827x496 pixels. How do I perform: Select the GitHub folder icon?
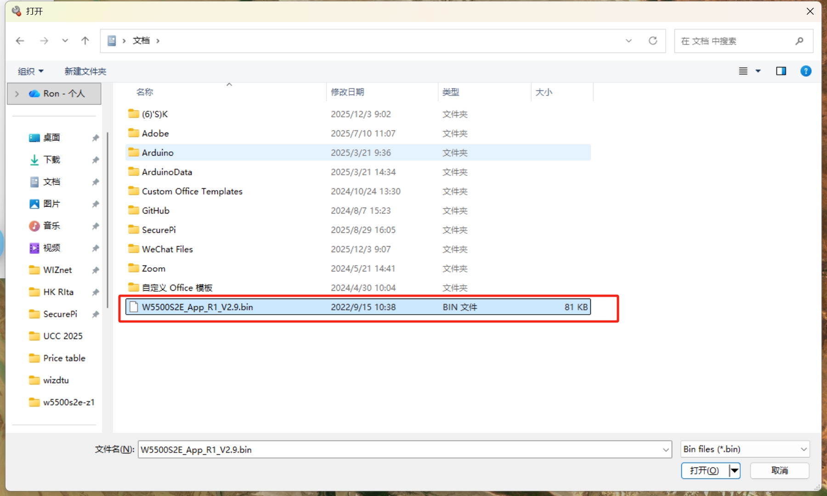(x=134, y=210)
